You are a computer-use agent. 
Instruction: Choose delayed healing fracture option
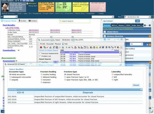pos(41,77)
